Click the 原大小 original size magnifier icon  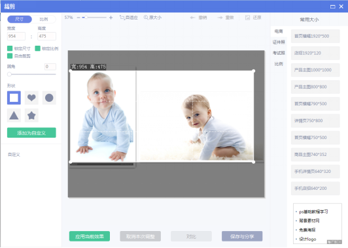(146, 17)
